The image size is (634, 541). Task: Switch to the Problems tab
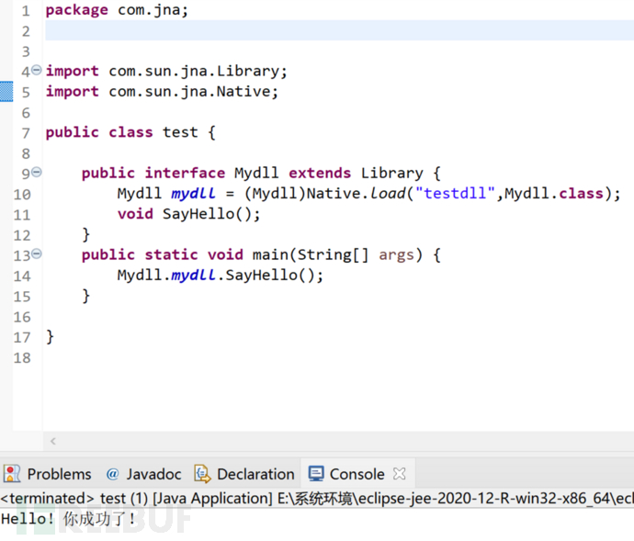click(x=59, y=474)
